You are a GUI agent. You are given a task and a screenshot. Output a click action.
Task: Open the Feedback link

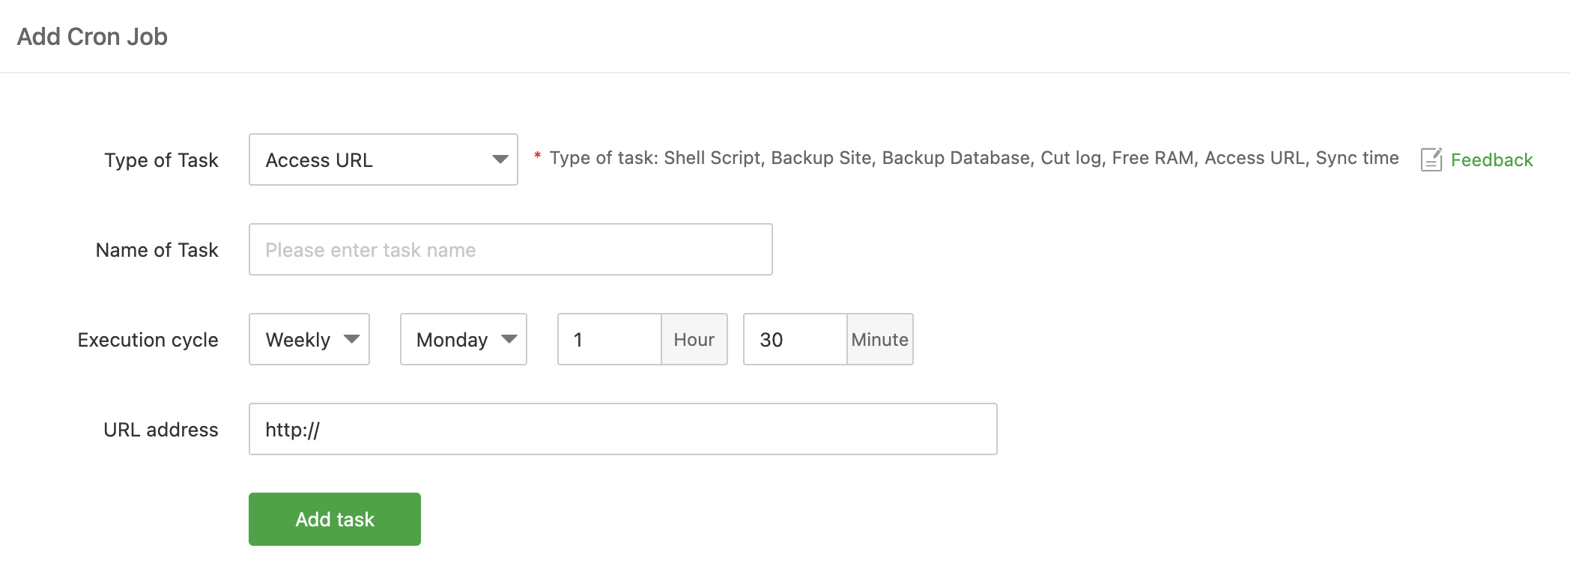point(1491,160)
